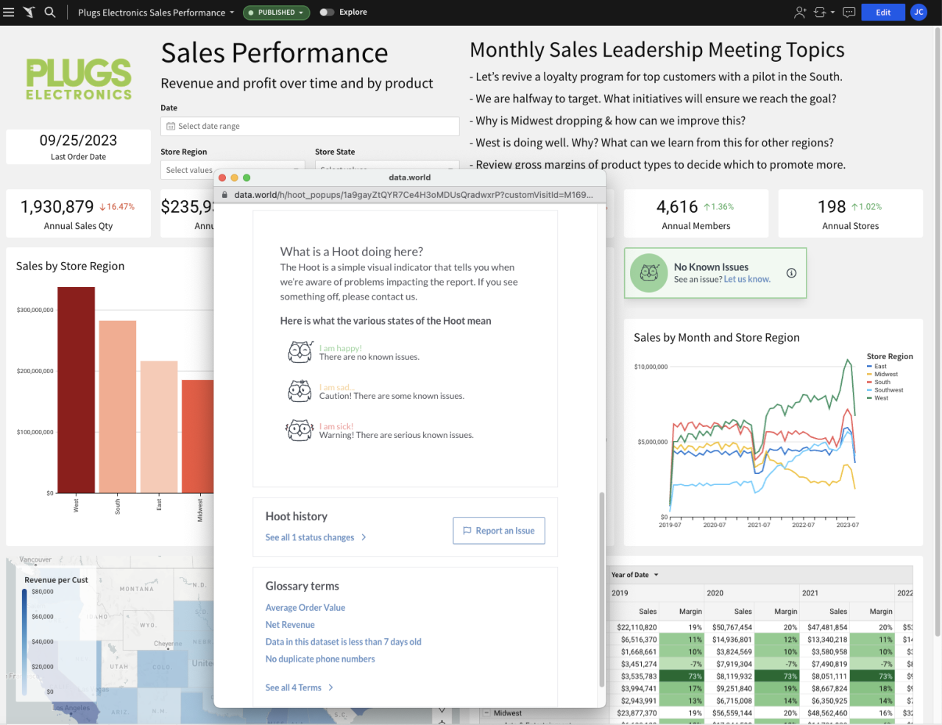
Task: Click the East legend color swatch
Action: (869, 366)
